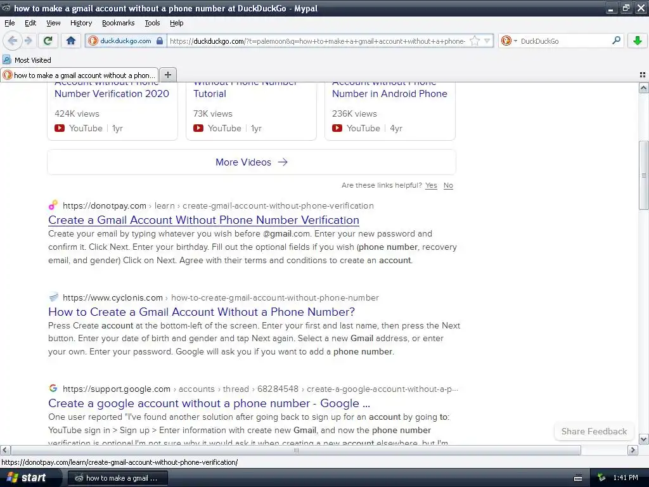Image resolution: width=649 pixels, height=487 pixels.
Task: Click the search magnifier icon
Action: pos(616,40)
